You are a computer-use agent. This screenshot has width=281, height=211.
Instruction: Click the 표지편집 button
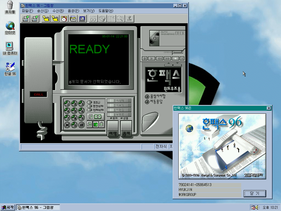click(119, 110)
